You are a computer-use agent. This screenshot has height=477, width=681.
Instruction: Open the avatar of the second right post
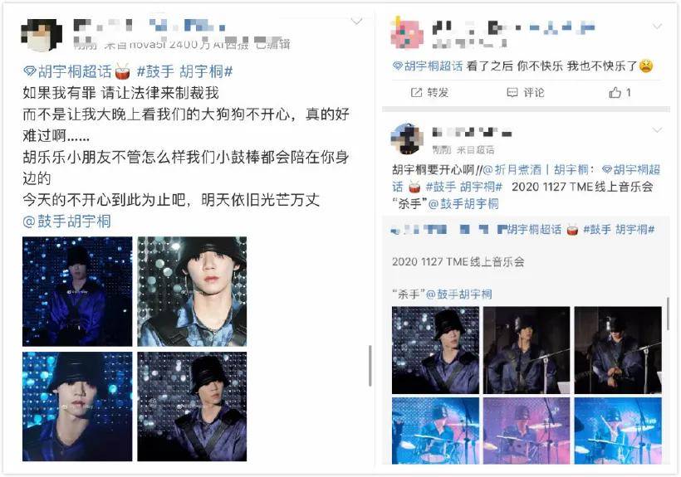click(407, 139)
